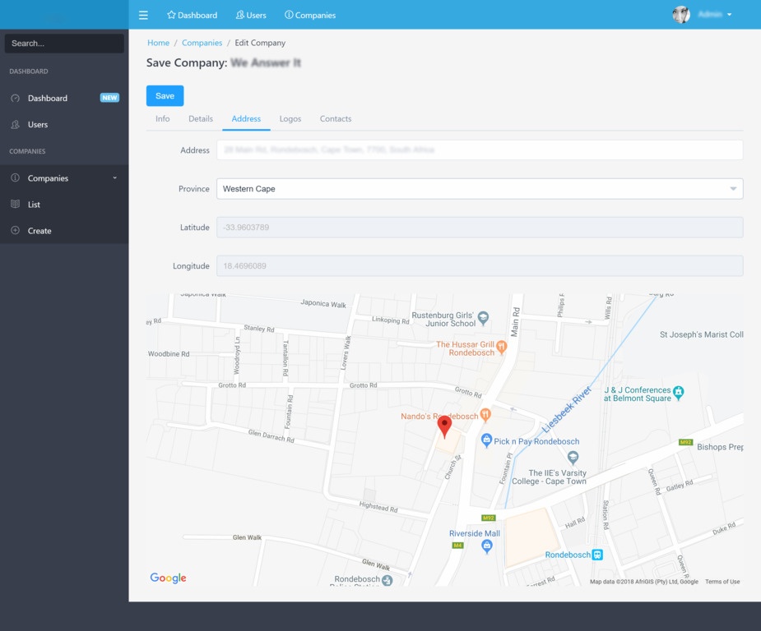Click the Rustenburg Girls' Junior School marker
The image size is (761, 631).
[x=483, y=318]
